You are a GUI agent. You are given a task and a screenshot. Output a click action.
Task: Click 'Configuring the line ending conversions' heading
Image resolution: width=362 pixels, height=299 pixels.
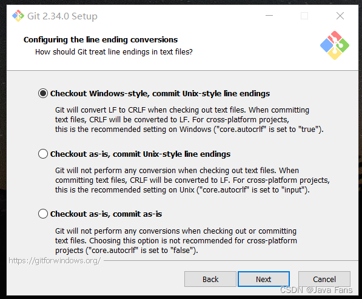(x=101, y=40)
